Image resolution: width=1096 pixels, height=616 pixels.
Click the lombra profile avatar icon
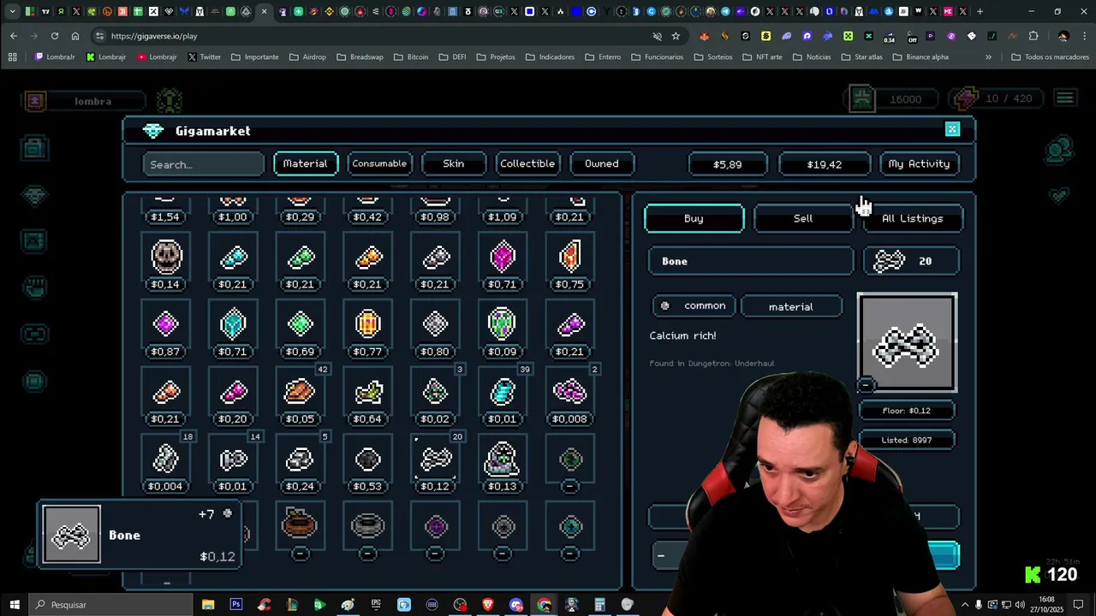click(x=35, y=101)
